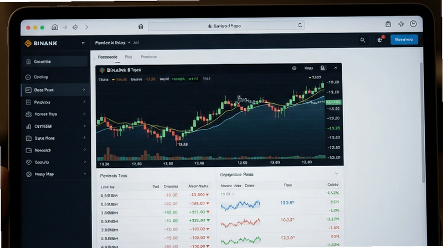This screenshot has width=443, height=248.
Task: Click the browser extensions puzzle icon
Action: [401, 24]
